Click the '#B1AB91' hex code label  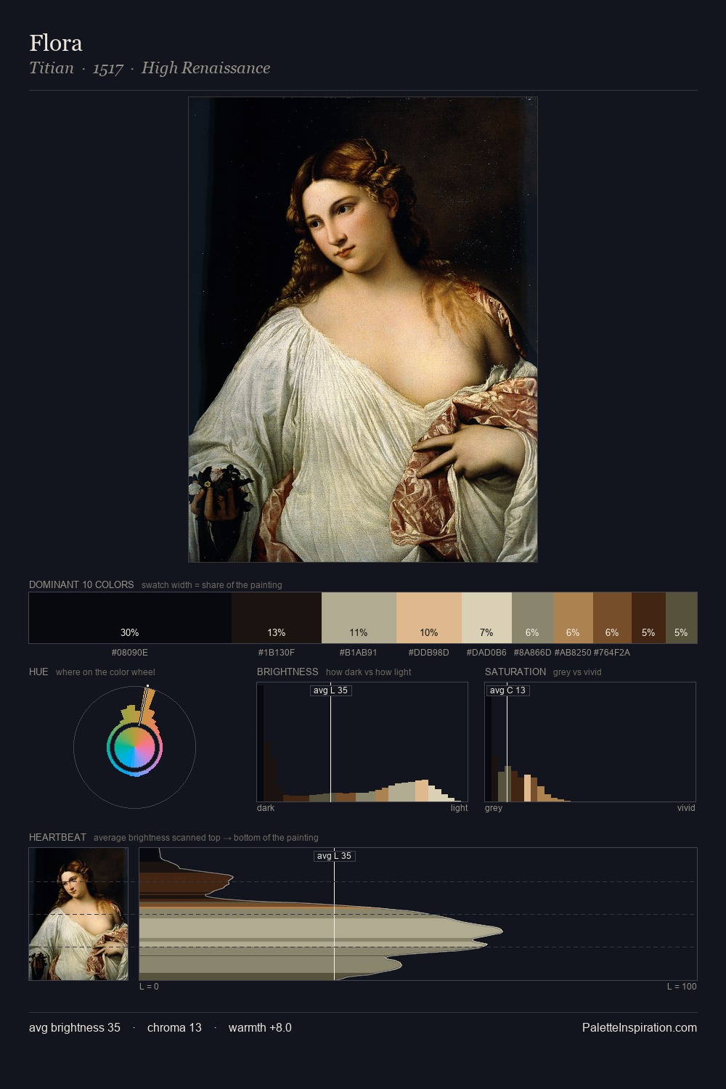[359, 653]
